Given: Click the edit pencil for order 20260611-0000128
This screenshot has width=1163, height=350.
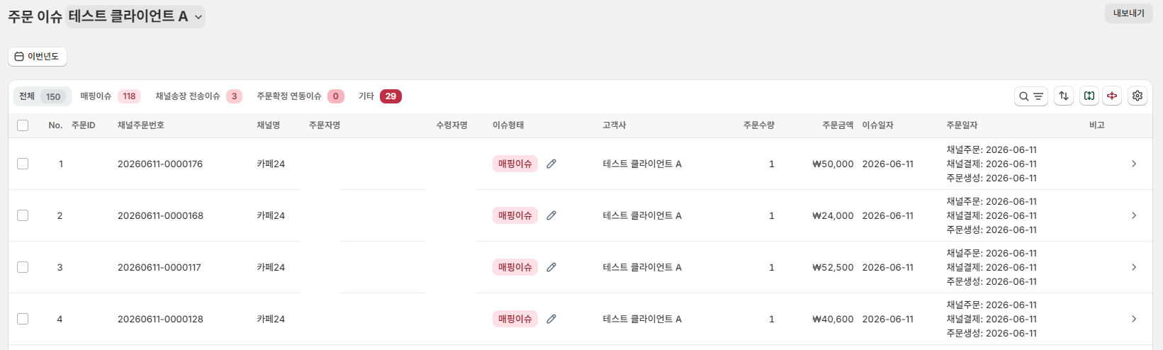Looking at the screenshot, I should [551, 319].
